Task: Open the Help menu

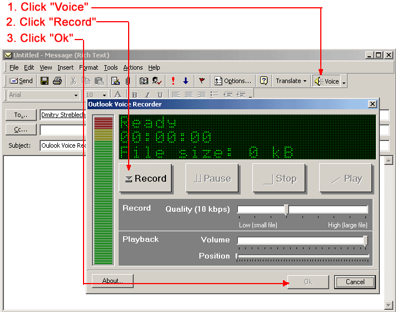Action: tap(154, 67)
